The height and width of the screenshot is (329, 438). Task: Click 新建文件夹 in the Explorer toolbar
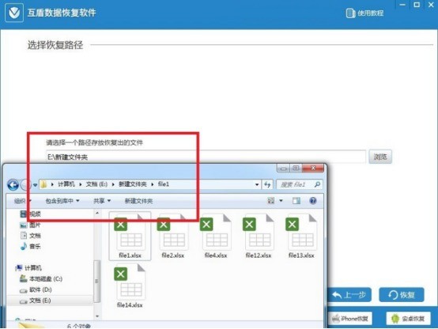point(138,201)
